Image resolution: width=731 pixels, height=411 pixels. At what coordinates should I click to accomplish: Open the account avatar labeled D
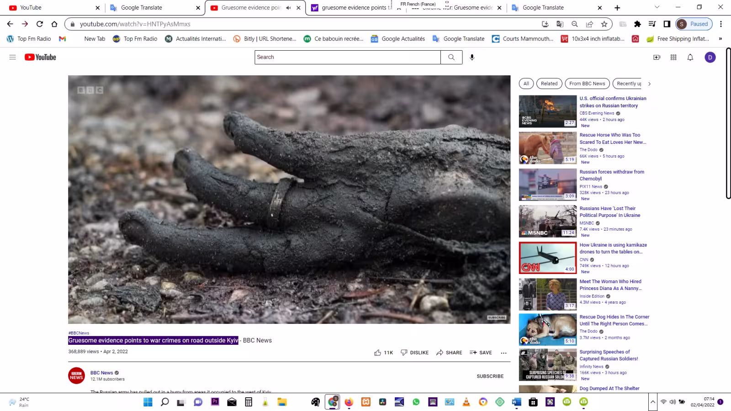tap(710, 57)
